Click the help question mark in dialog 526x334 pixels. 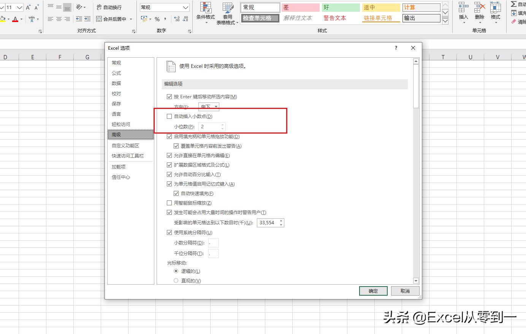[396, 48]
